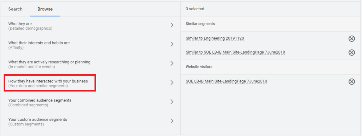Open actively researching or planning category
Viewport: 362px width, 136px height.
click(90, 64)
